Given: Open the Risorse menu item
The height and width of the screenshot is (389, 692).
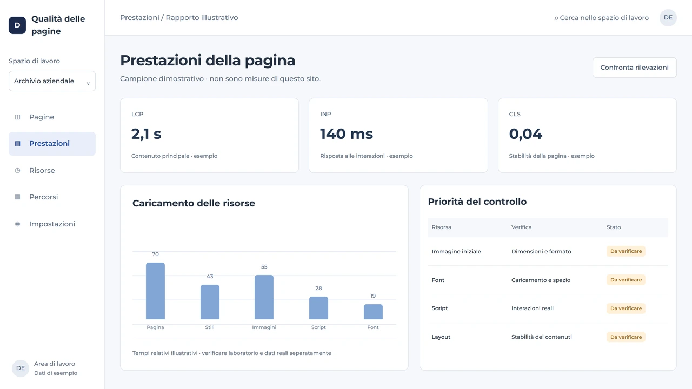Looking at the screenshot, I should (x=52, y=170).
